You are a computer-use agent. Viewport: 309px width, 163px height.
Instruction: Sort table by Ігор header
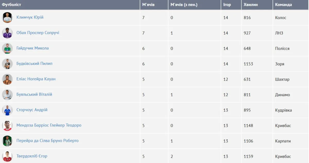227,5
